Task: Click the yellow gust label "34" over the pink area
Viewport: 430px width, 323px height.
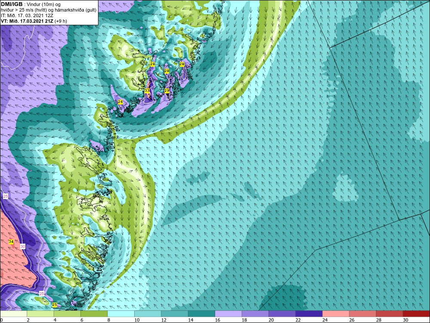Action: [x=11, y=242]
